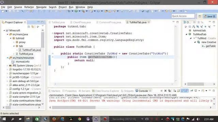Open the Display Selected Console dropdown
The image size is (218, 122).
(199, 91)
